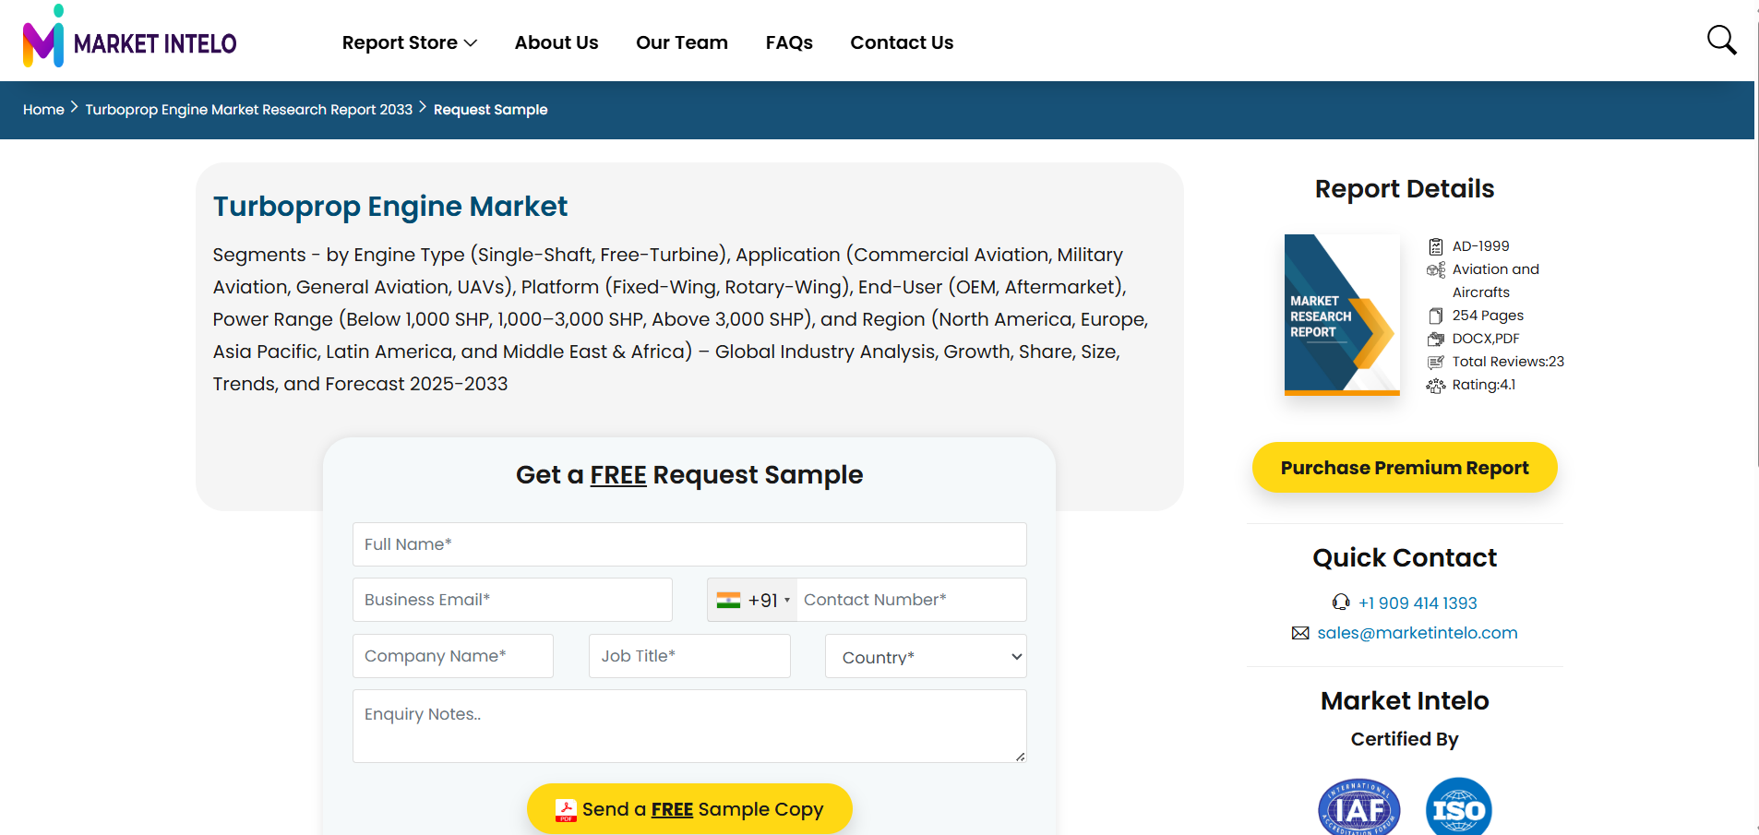Click Purchase Premium Report button
The image size is (1759, 835).
point(1405,468)
